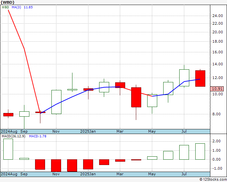Click the 20.00 price axis label
227x182 pixels.
click(218, 32)
